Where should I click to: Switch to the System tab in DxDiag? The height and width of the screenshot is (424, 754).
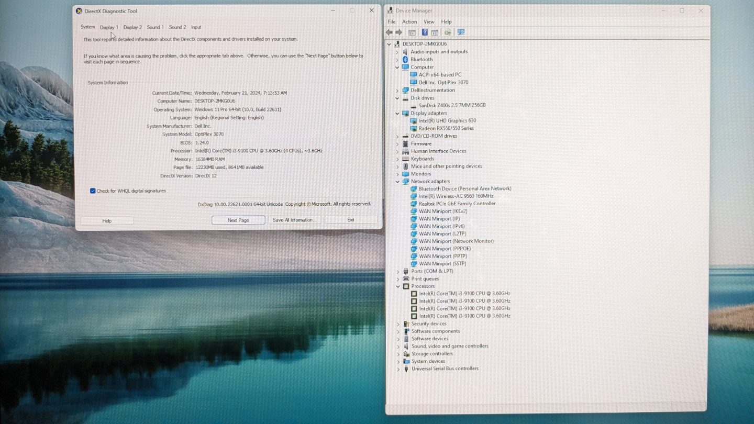(x=87, y=27)
